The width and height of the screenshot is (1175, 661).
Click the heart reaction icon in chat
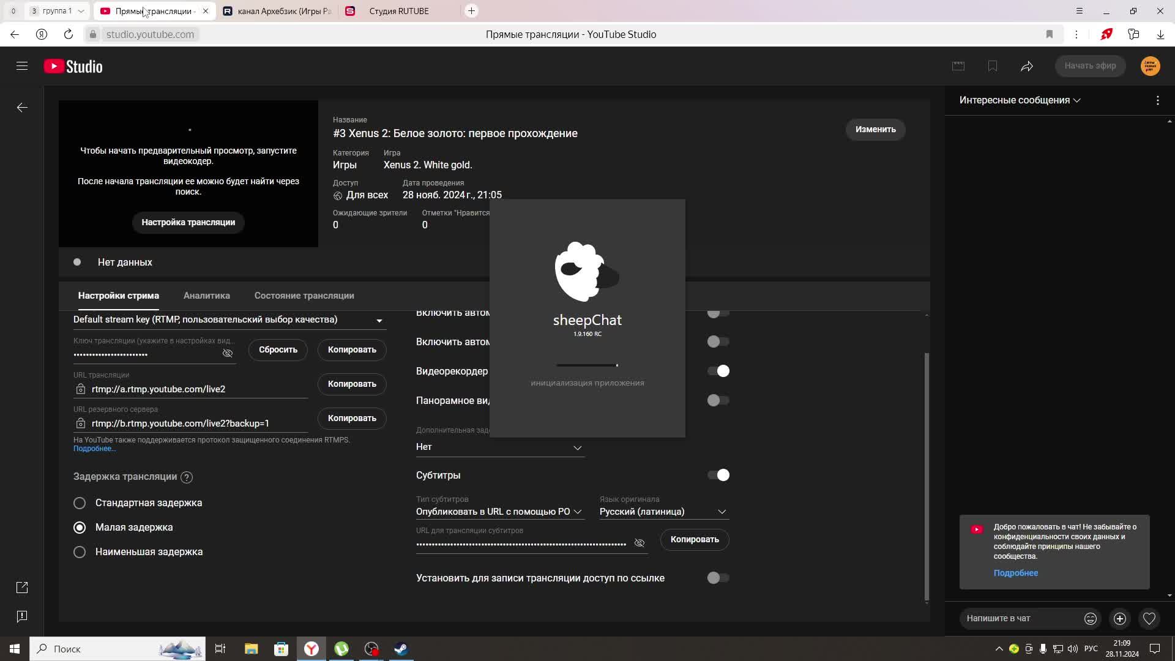click(1149, 619)
